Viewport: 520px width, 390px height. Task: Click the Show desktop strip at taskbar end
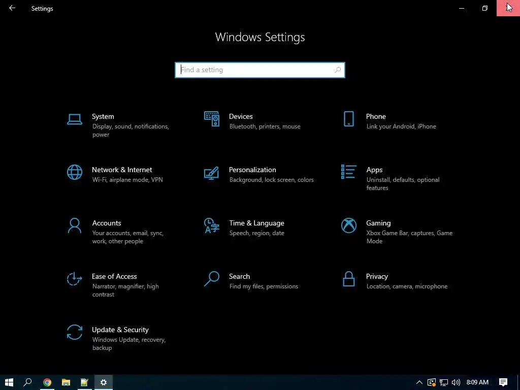click(518, 382)
